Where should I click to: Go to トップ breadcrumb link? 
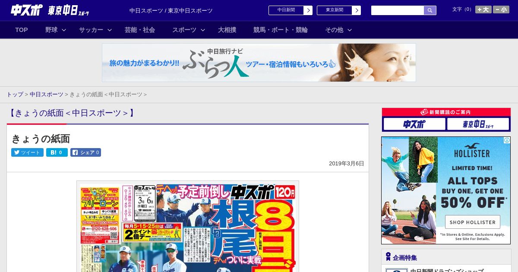click(15, 95)
